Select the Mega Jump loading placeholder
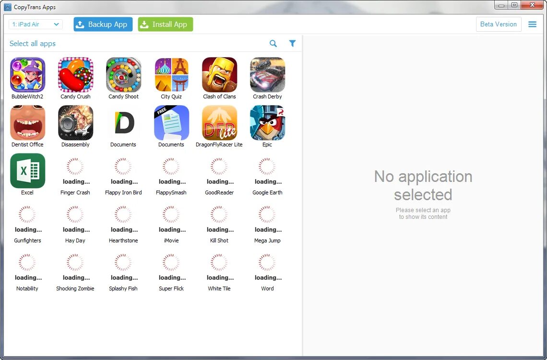 pos(268,219)
